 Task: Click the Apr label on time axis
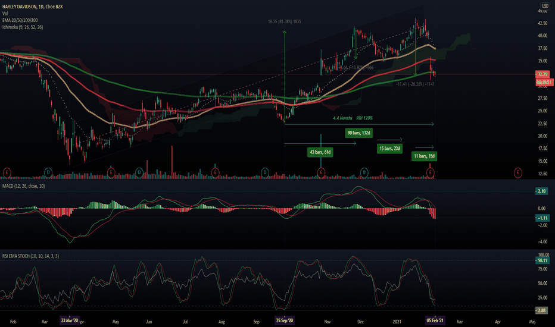click(498, 322)
